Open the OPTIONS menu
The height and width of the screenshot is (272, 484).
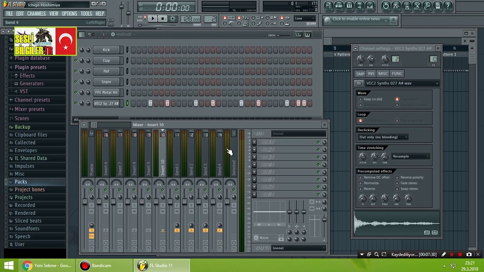click(x=69, y=14)
